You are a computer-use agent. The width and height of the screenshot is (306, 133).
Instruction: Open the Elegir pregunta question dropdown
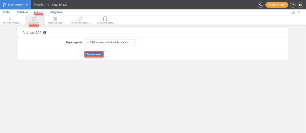(x=110, y=42)
